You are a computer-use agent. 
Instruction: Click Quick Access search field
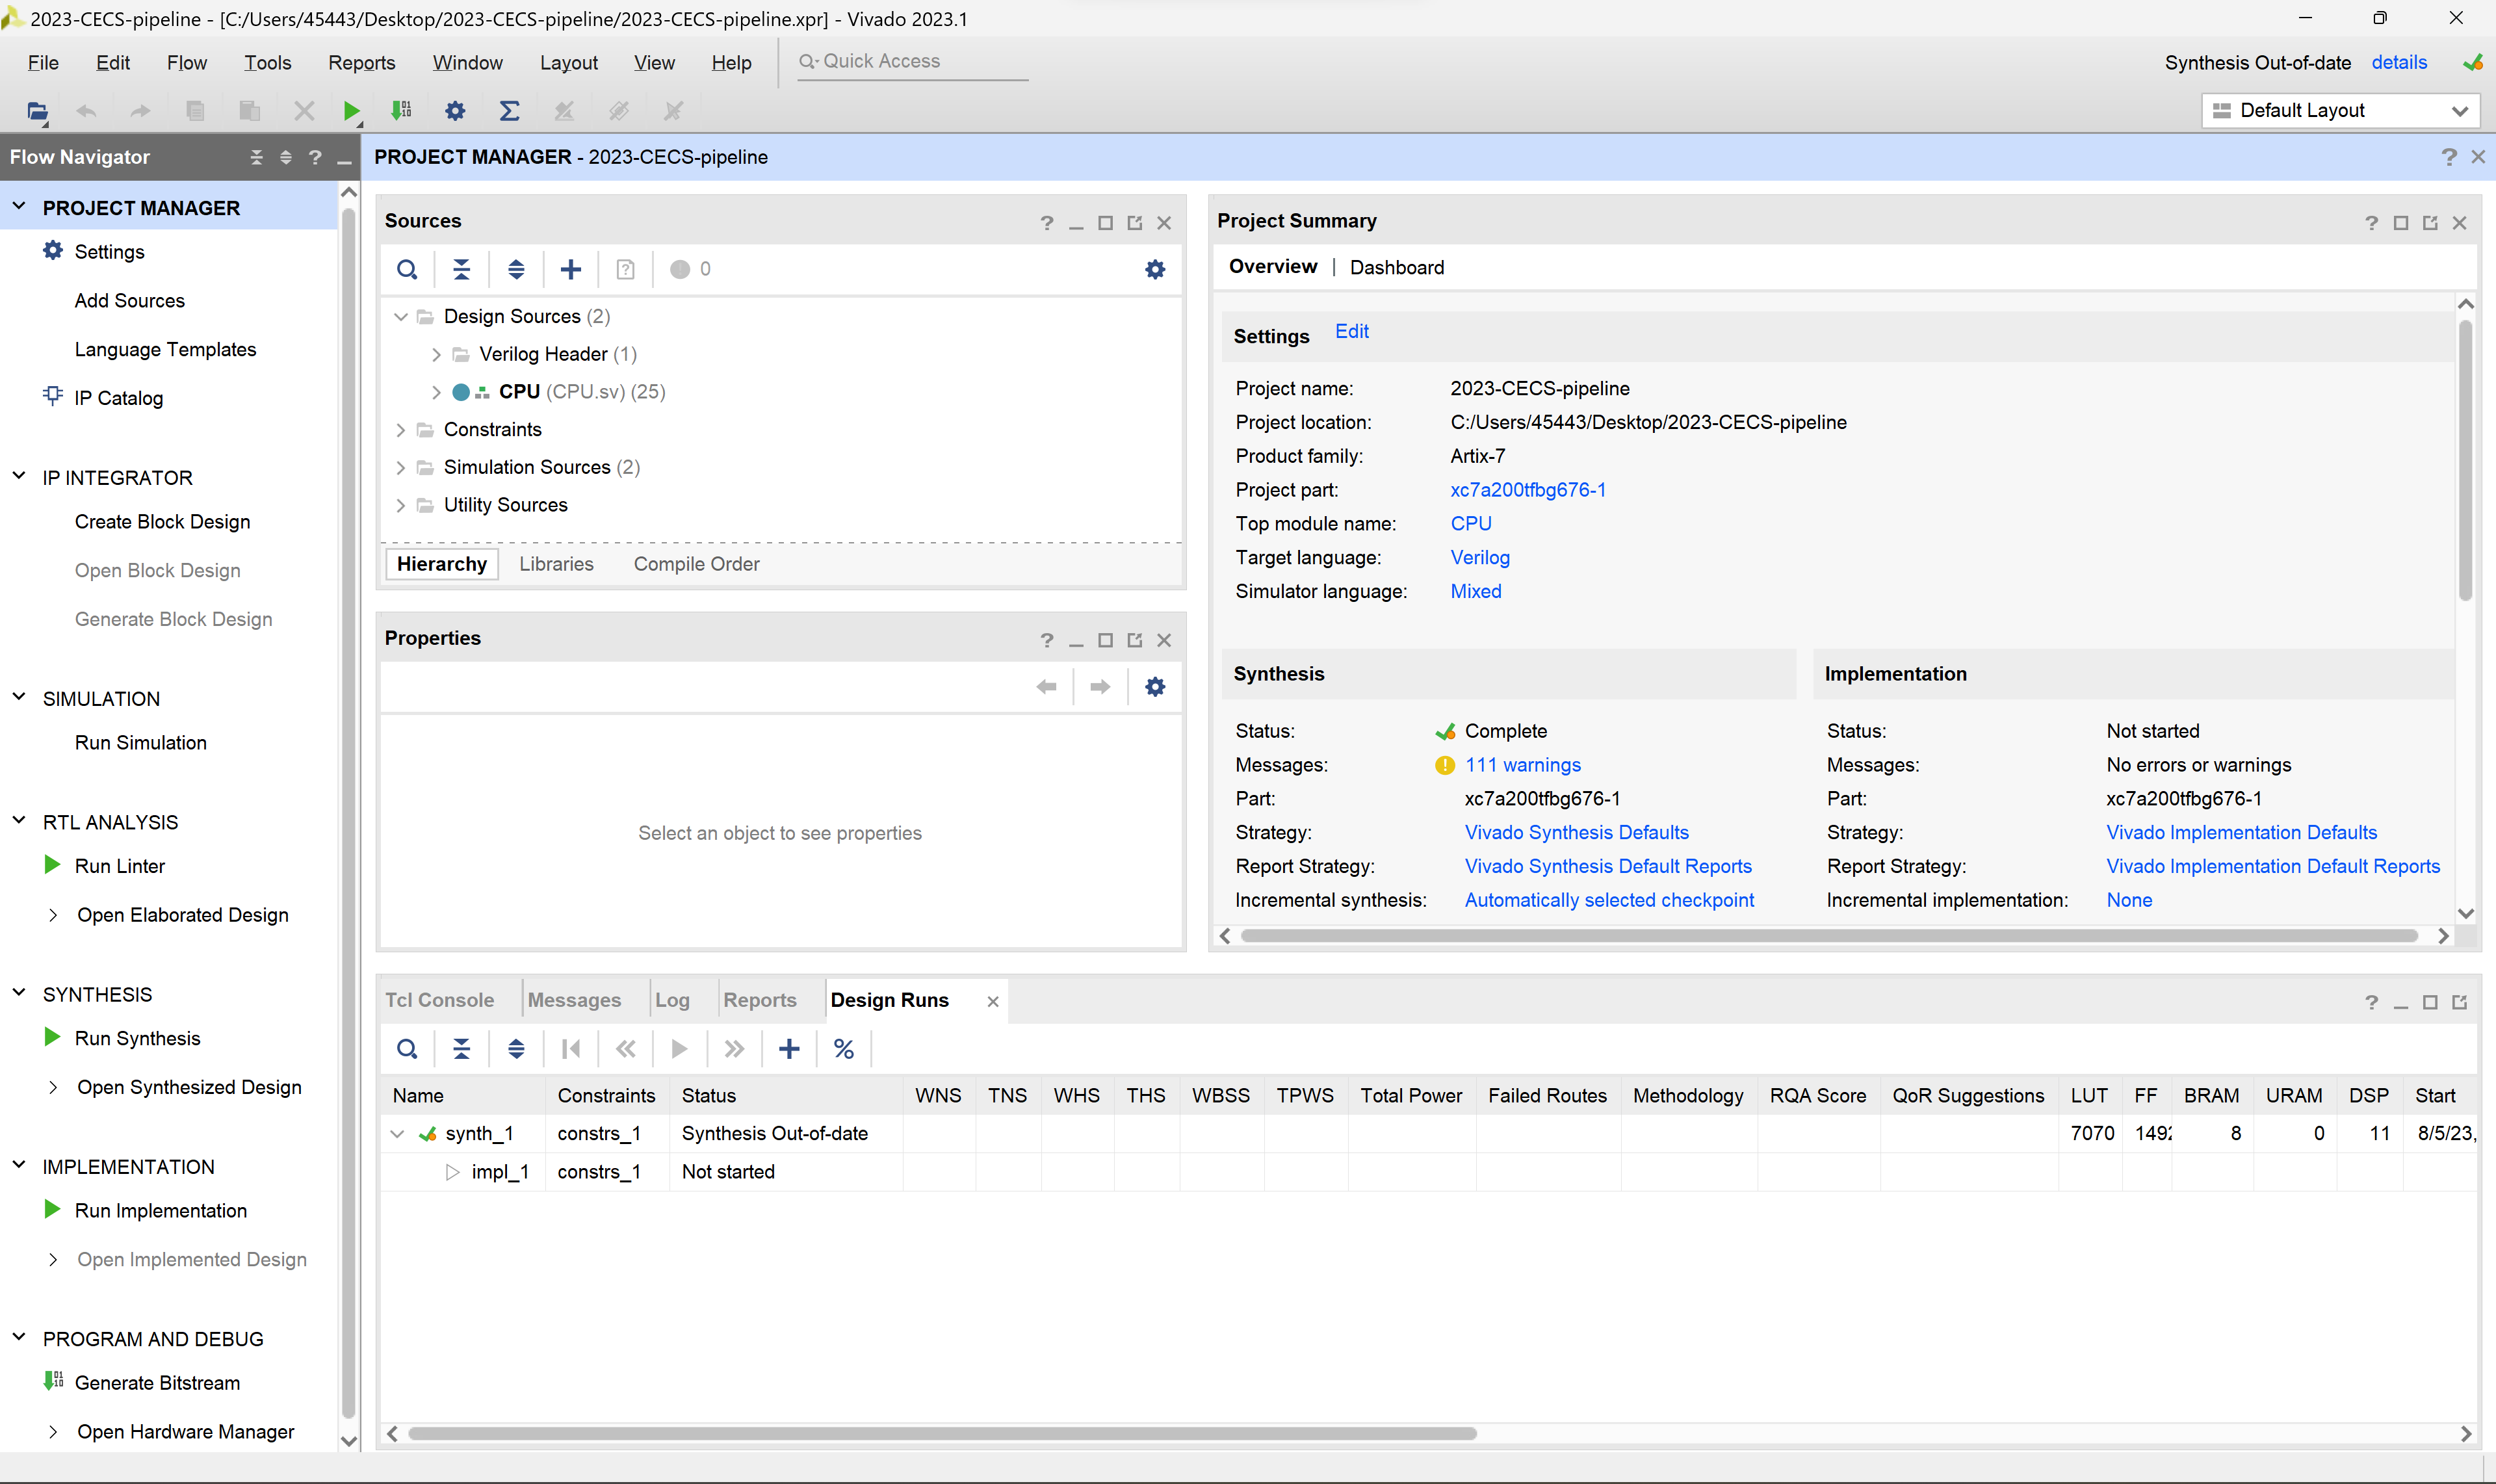click(912, 61)
